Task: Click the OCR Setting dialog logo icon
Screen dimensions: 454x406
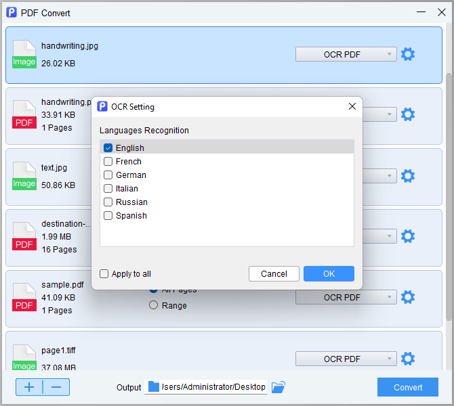Action: 102,106
